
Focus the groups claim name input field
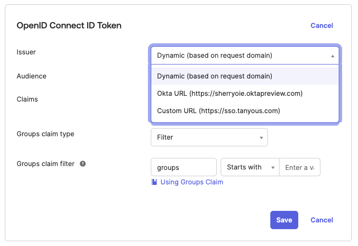184,168
